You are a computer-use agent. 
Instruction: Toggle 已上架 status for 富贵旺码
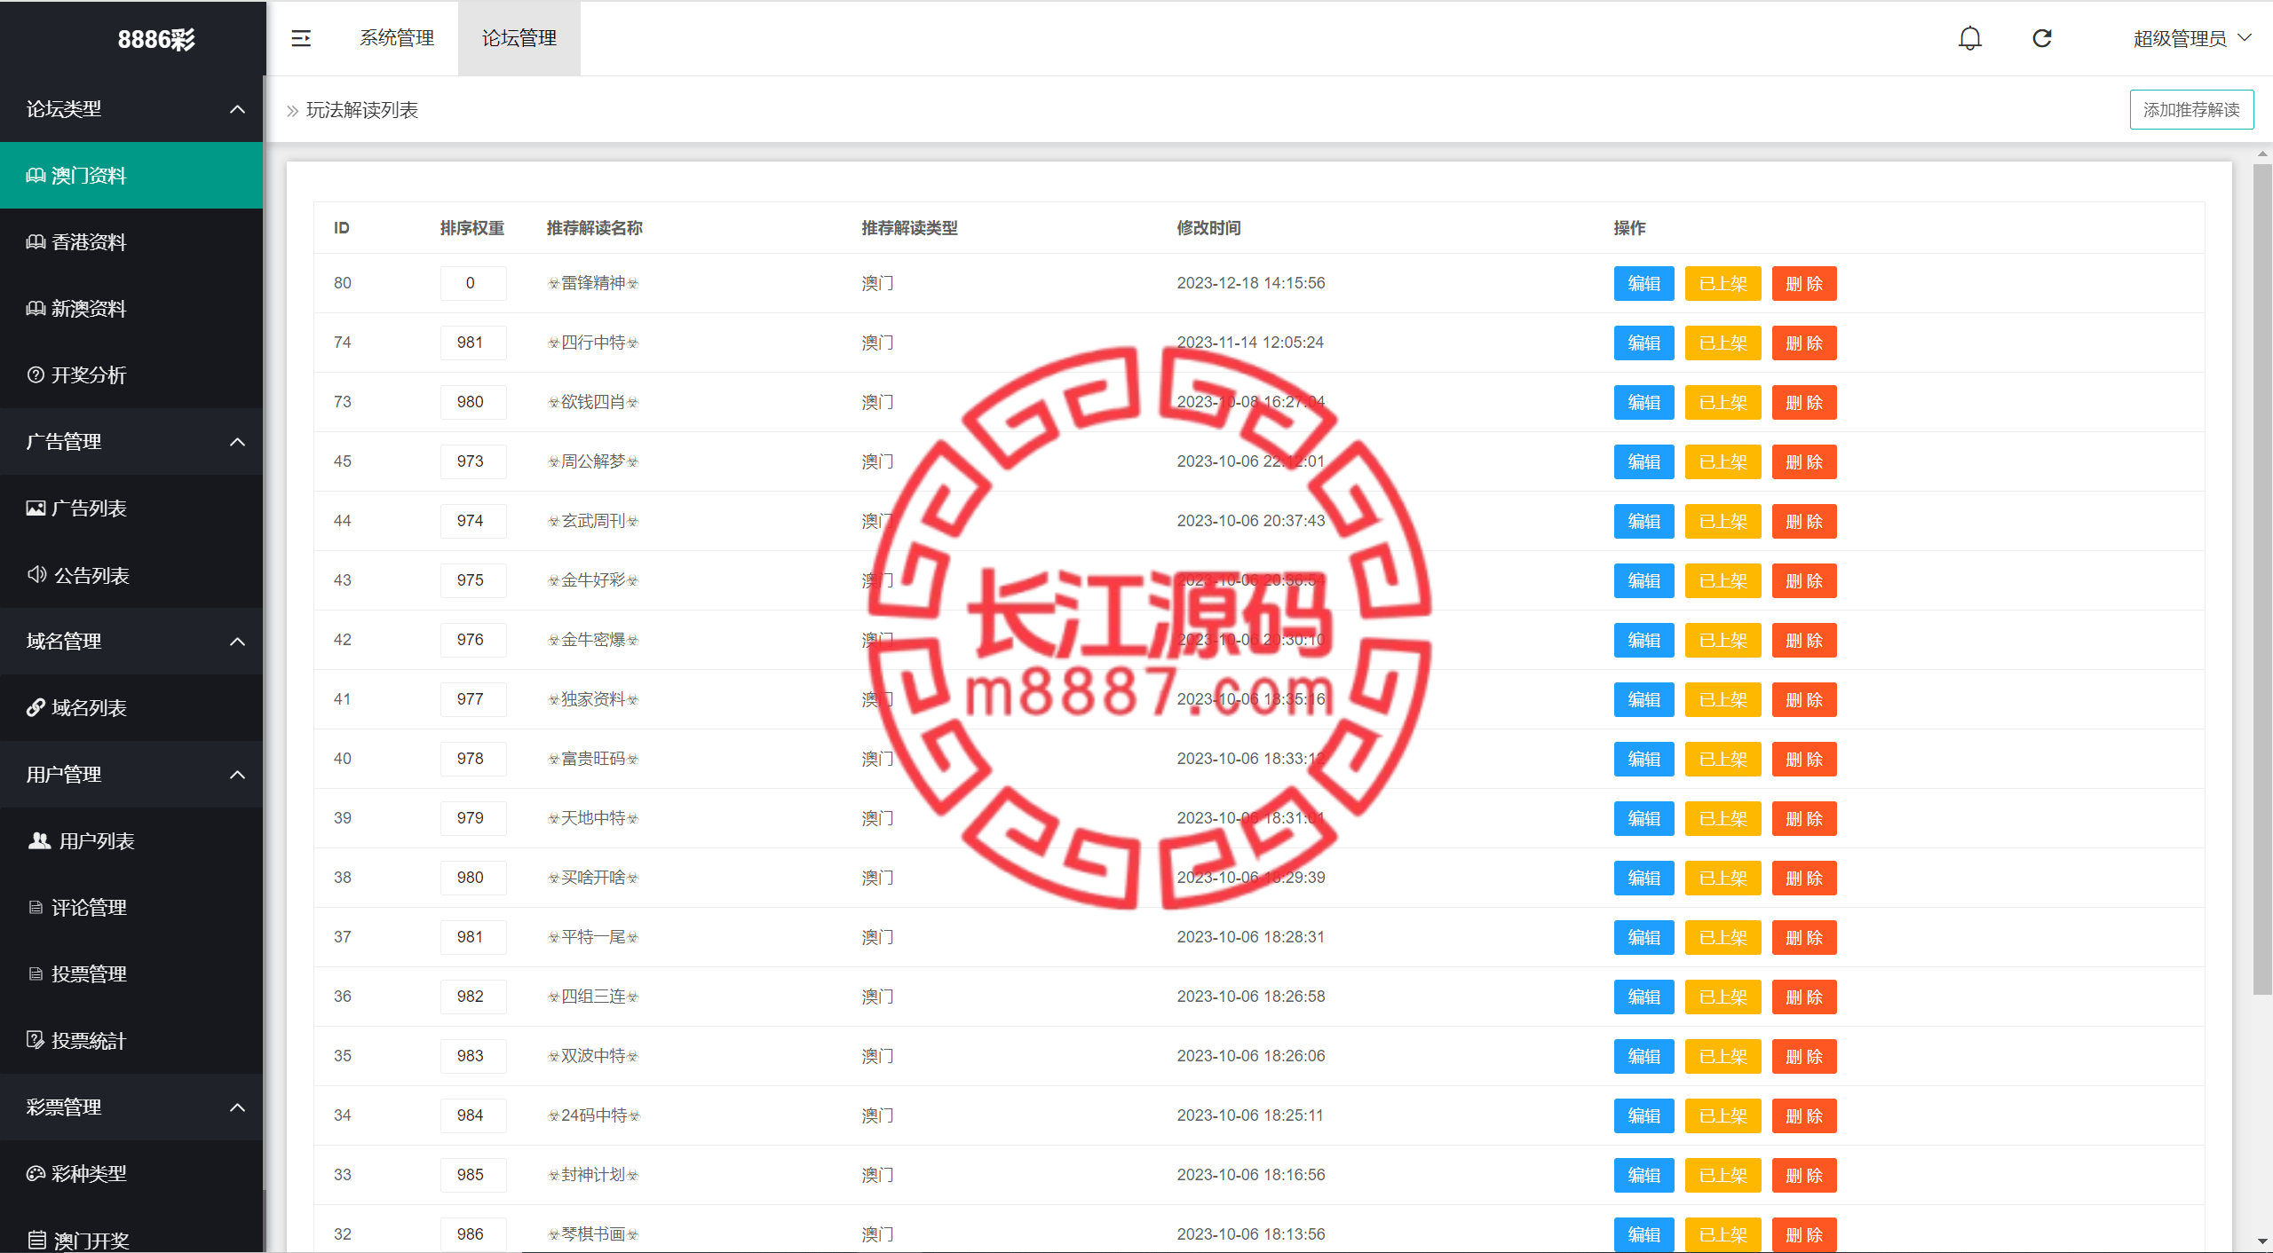(x=1723, y=759)
